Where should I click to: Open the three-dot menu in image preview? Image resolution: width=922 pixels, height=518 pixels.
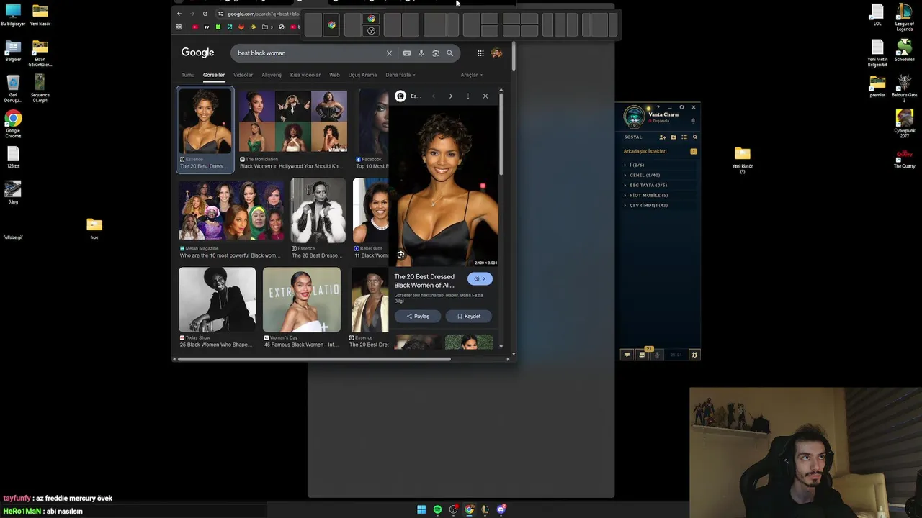click(x=468, y=96)
